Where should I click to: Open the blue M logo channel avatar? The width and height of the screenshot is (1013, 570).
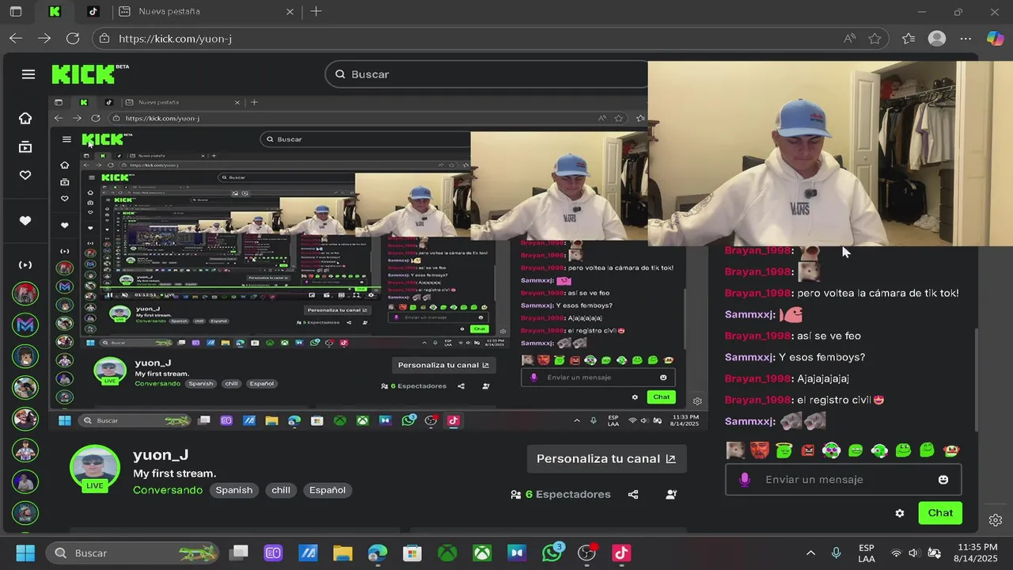coord(25,325)
